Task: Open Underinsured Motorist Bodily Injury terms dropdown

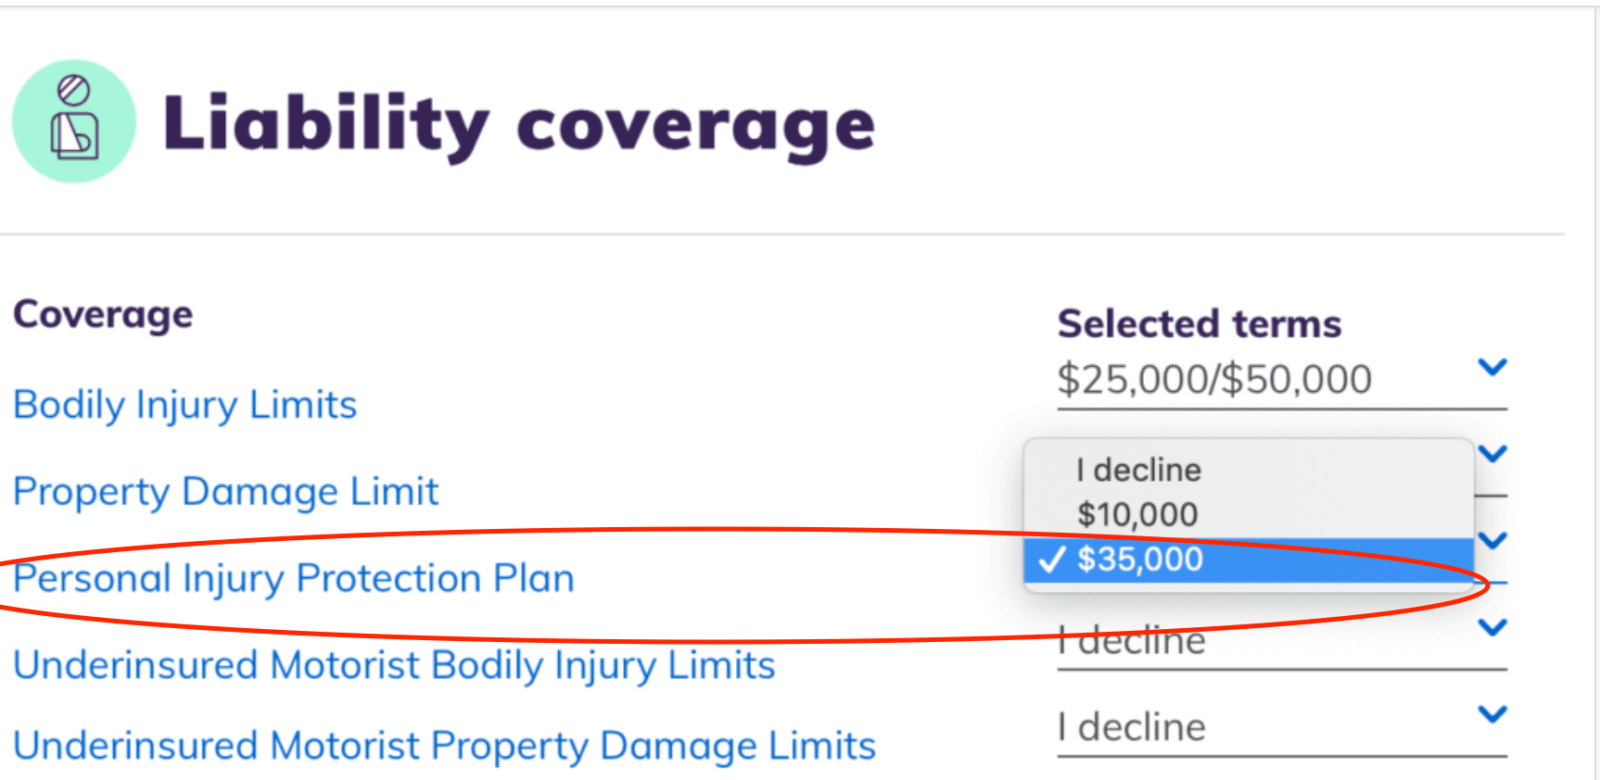Action: coord(1261,643)
